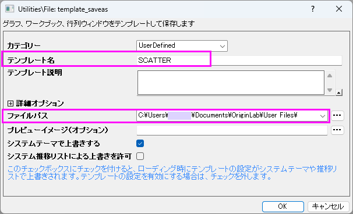Open the ファイルパス dropdown arrow
The width and height of the screenshot is (353, 214).
pyautogui.click(x=322, y=116)
